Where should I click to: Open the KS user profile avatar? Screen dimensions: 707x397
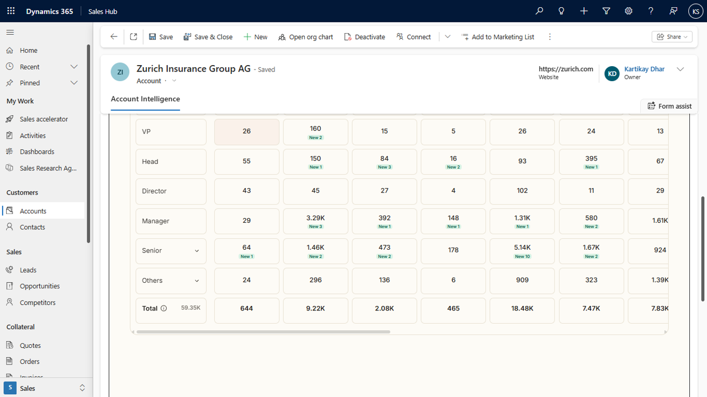click(695, 11)
